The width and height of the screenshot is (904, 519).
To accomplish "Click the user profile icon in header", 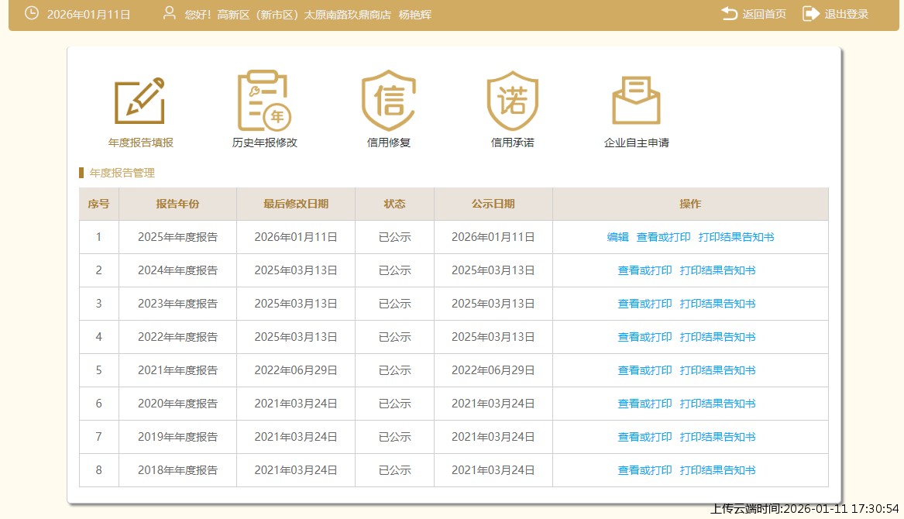I will (170, 14).
